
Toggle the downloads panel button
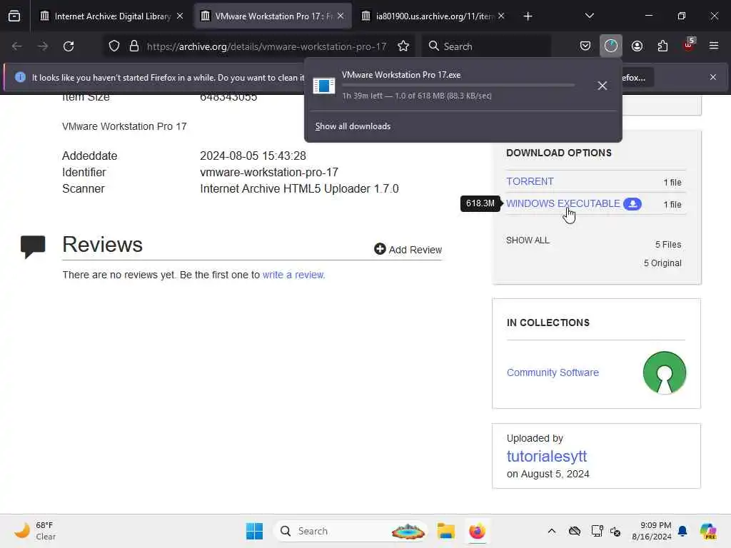pyautogui.click(x=611, y=46)
